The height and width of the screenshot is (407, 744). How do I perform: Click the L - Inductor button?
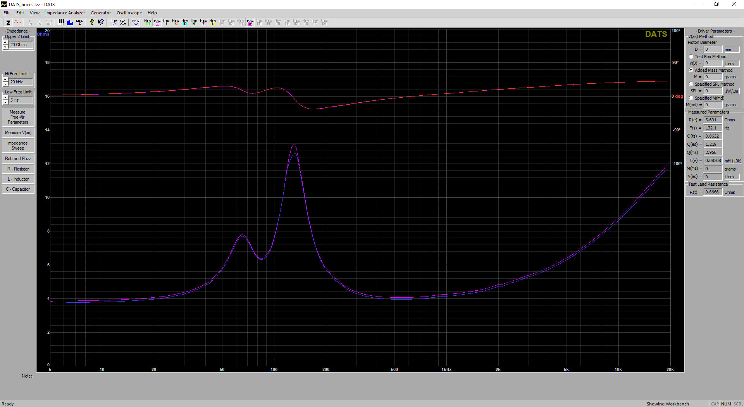18,179
